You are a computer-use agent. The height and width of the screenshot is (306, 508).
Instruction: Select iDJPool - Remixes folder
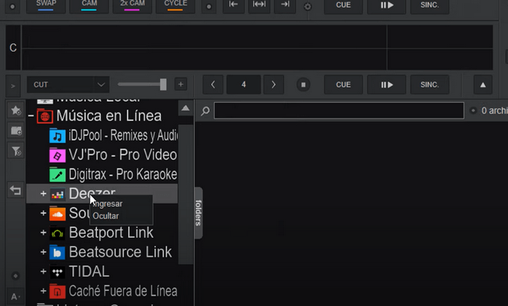[113, 136]
